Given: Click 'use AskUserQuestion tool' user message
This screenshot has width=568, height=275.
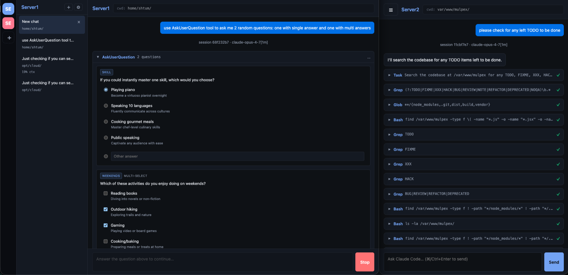Looking at the screenshot, I should 267,28.
